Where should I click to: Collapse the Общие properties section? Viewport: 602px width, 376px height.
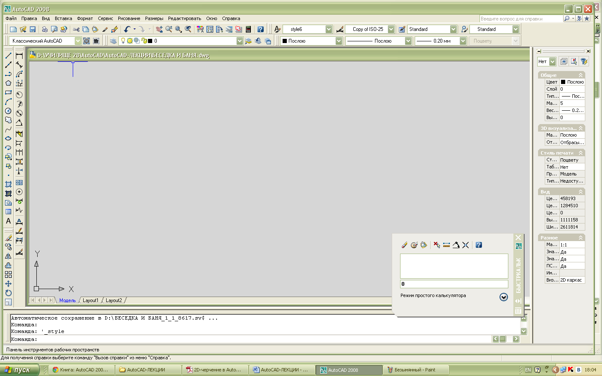[580, 75]
